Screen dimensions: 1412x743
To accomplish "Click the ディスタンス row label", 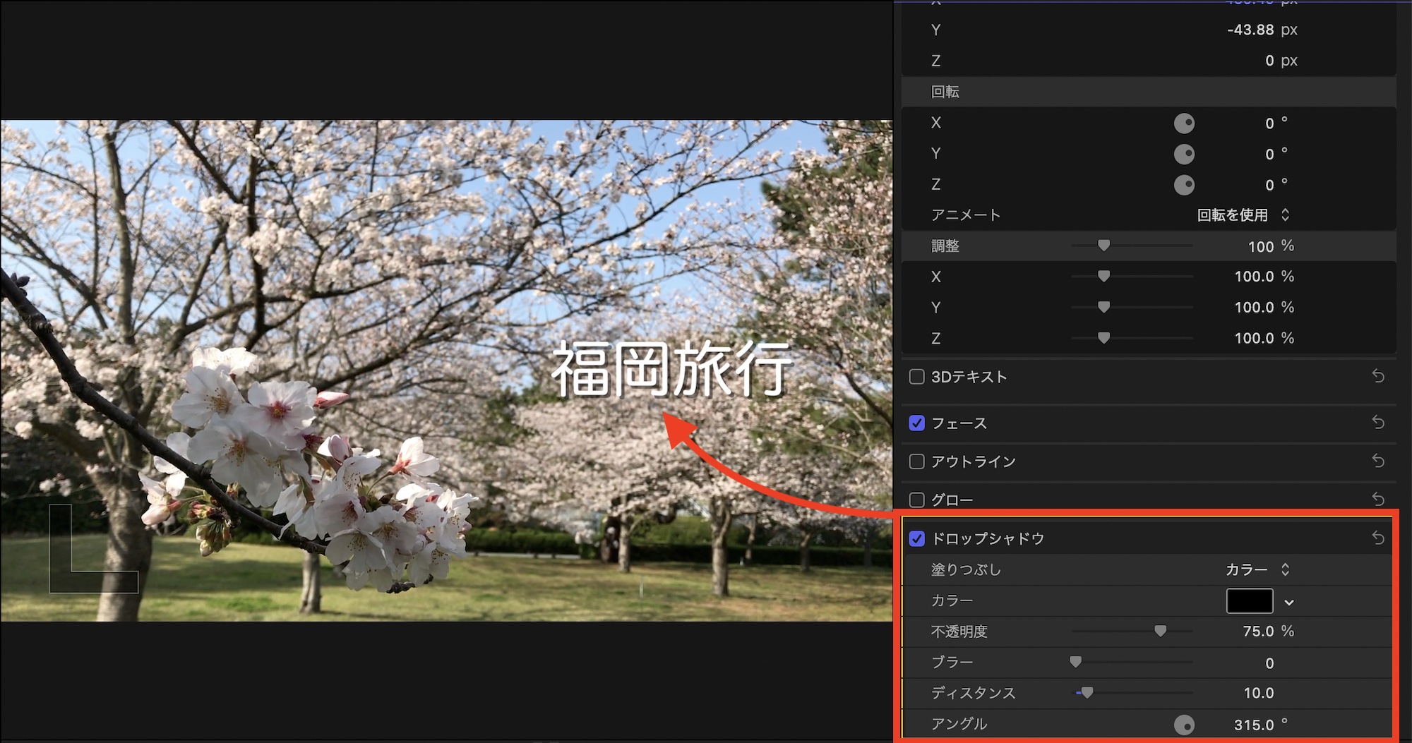I will (973, 693).
